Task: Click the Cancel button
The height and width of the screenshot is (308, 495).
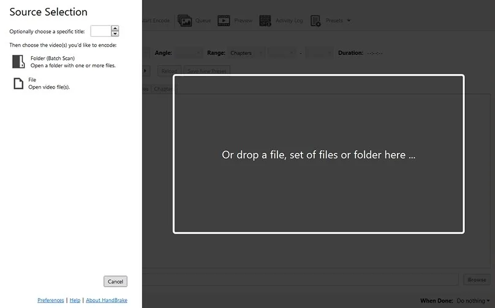Action: [115, 281]
